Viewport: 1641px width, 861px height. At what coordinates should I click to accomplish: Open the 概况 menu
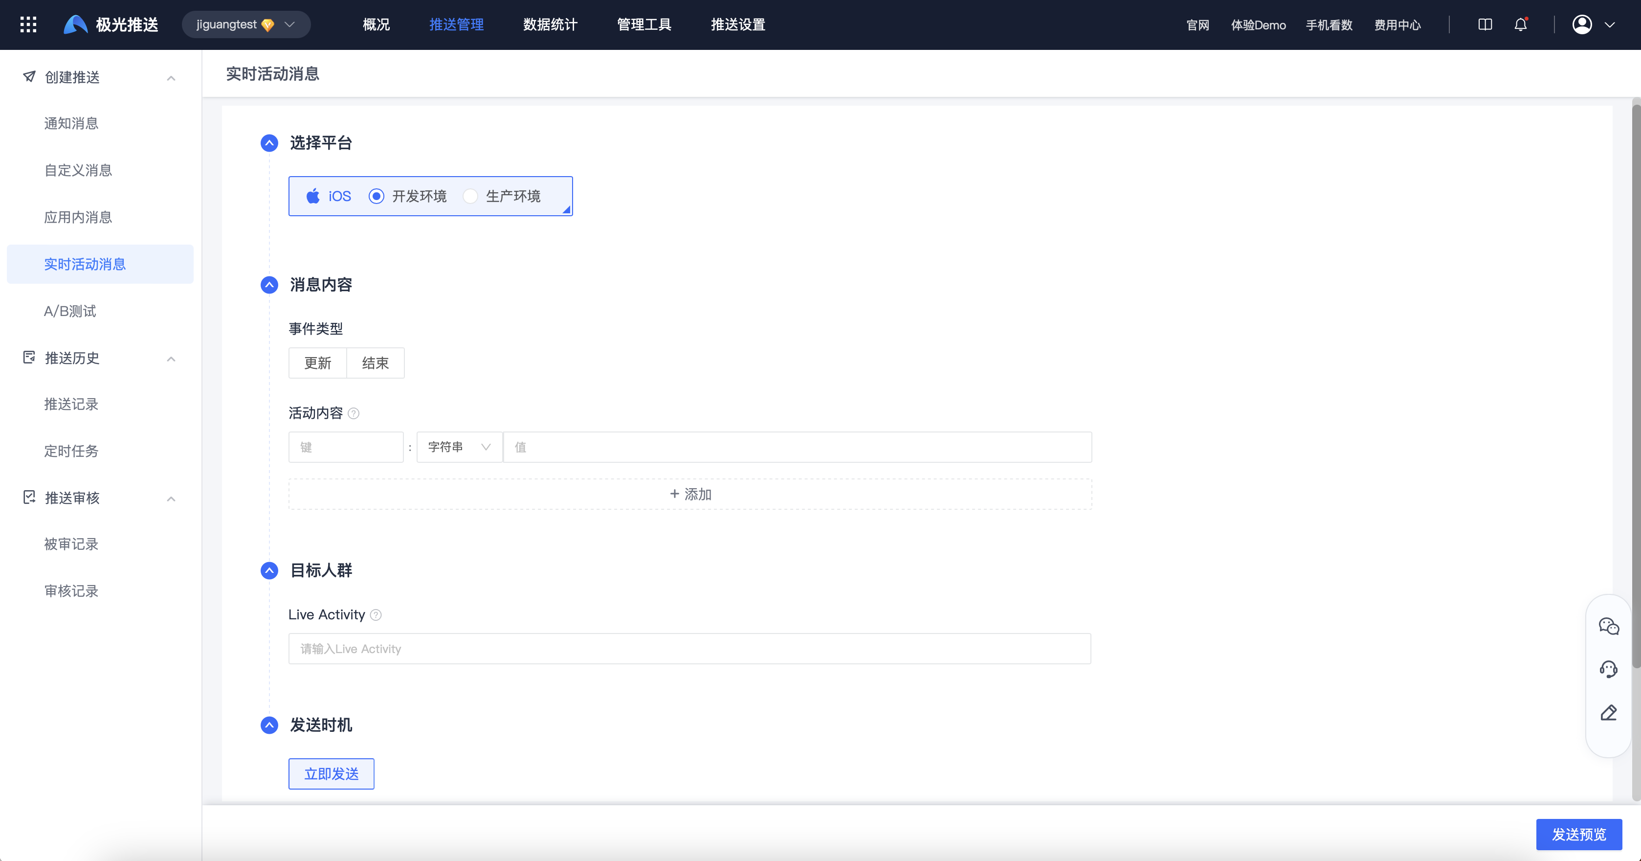point(376,25)
